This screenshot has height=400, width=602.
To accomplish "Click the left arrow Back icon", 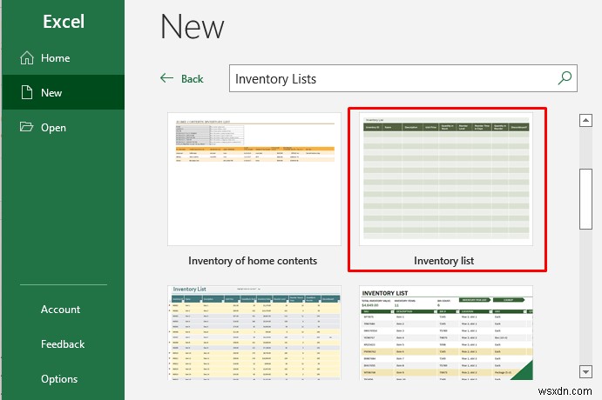I will [166, 78].
